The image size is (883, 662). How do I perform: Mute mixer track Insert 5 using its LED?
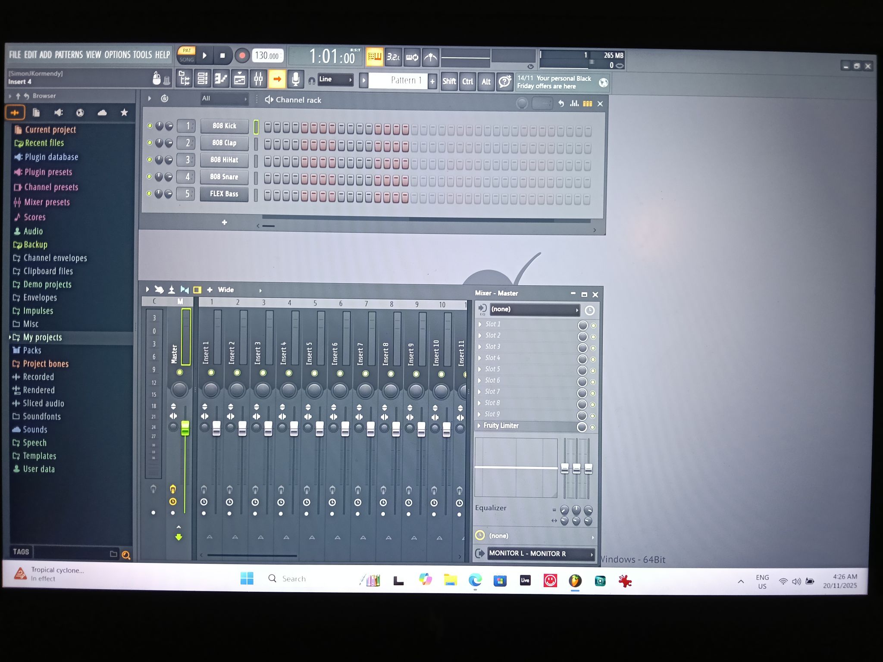[x=314, y=373]
